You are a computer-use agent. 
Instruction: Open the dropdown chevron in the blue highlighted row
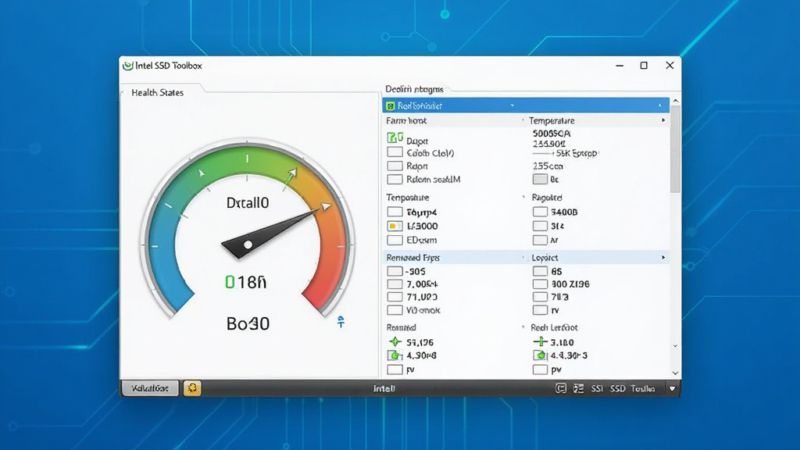(512, 105)
